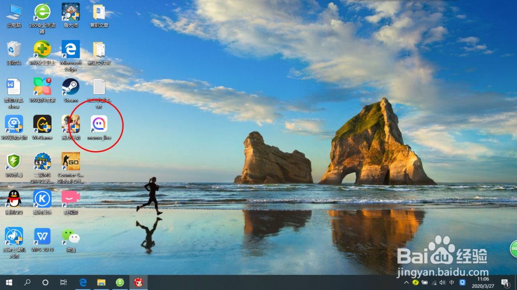Screen dimensions: 517x290
Task: Open green floating ball at right edge
Action: click(x=514, y=249)
